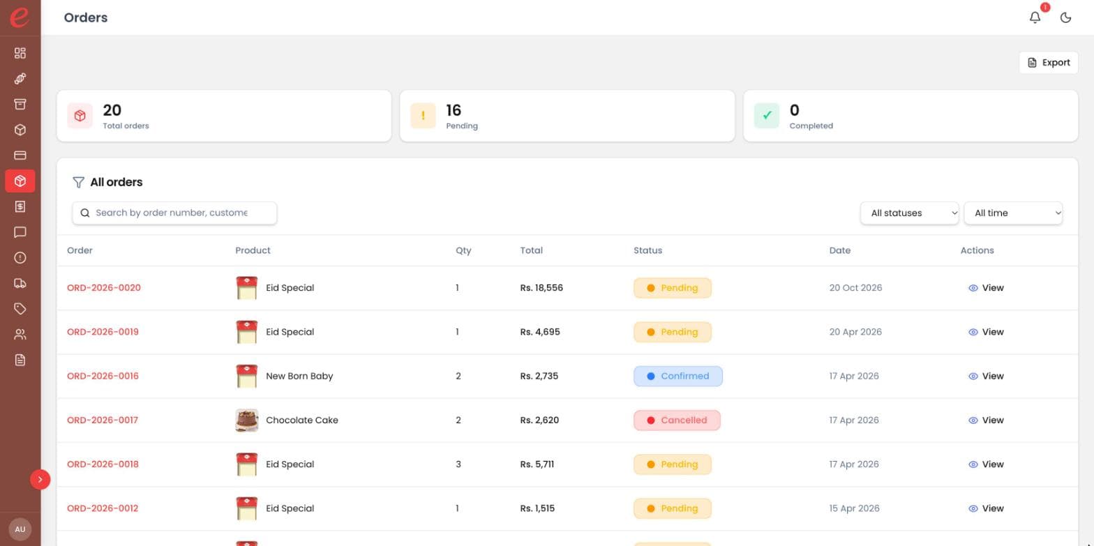Image resolution: width=1094 pixels, height=546 pixels.
Task: Open order link ORD-2026-0019
Action: (103, 332)
